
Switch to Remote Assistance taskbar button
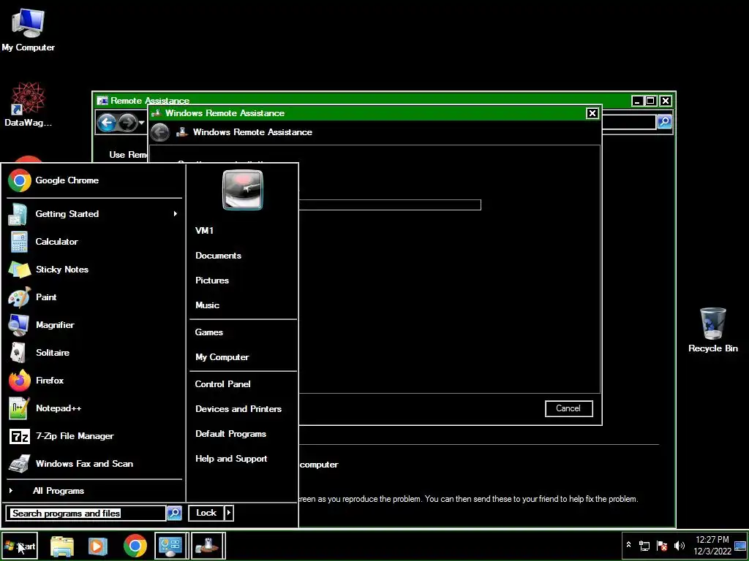(207, 546)
